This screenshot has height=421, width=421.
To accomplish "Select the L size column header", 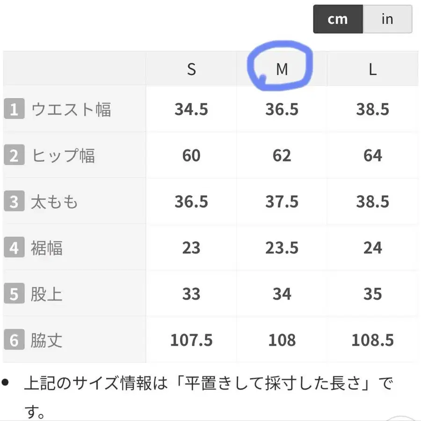I will tap(372, 69).
